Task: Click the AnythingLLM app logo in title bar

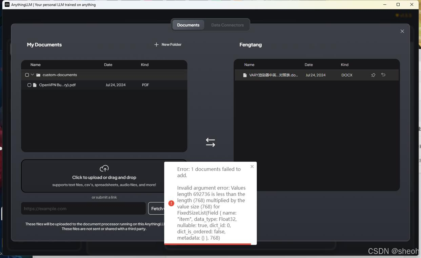Action: 7,4
